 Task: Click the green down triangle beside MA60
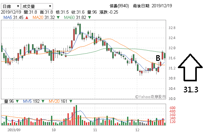[89, 18]
